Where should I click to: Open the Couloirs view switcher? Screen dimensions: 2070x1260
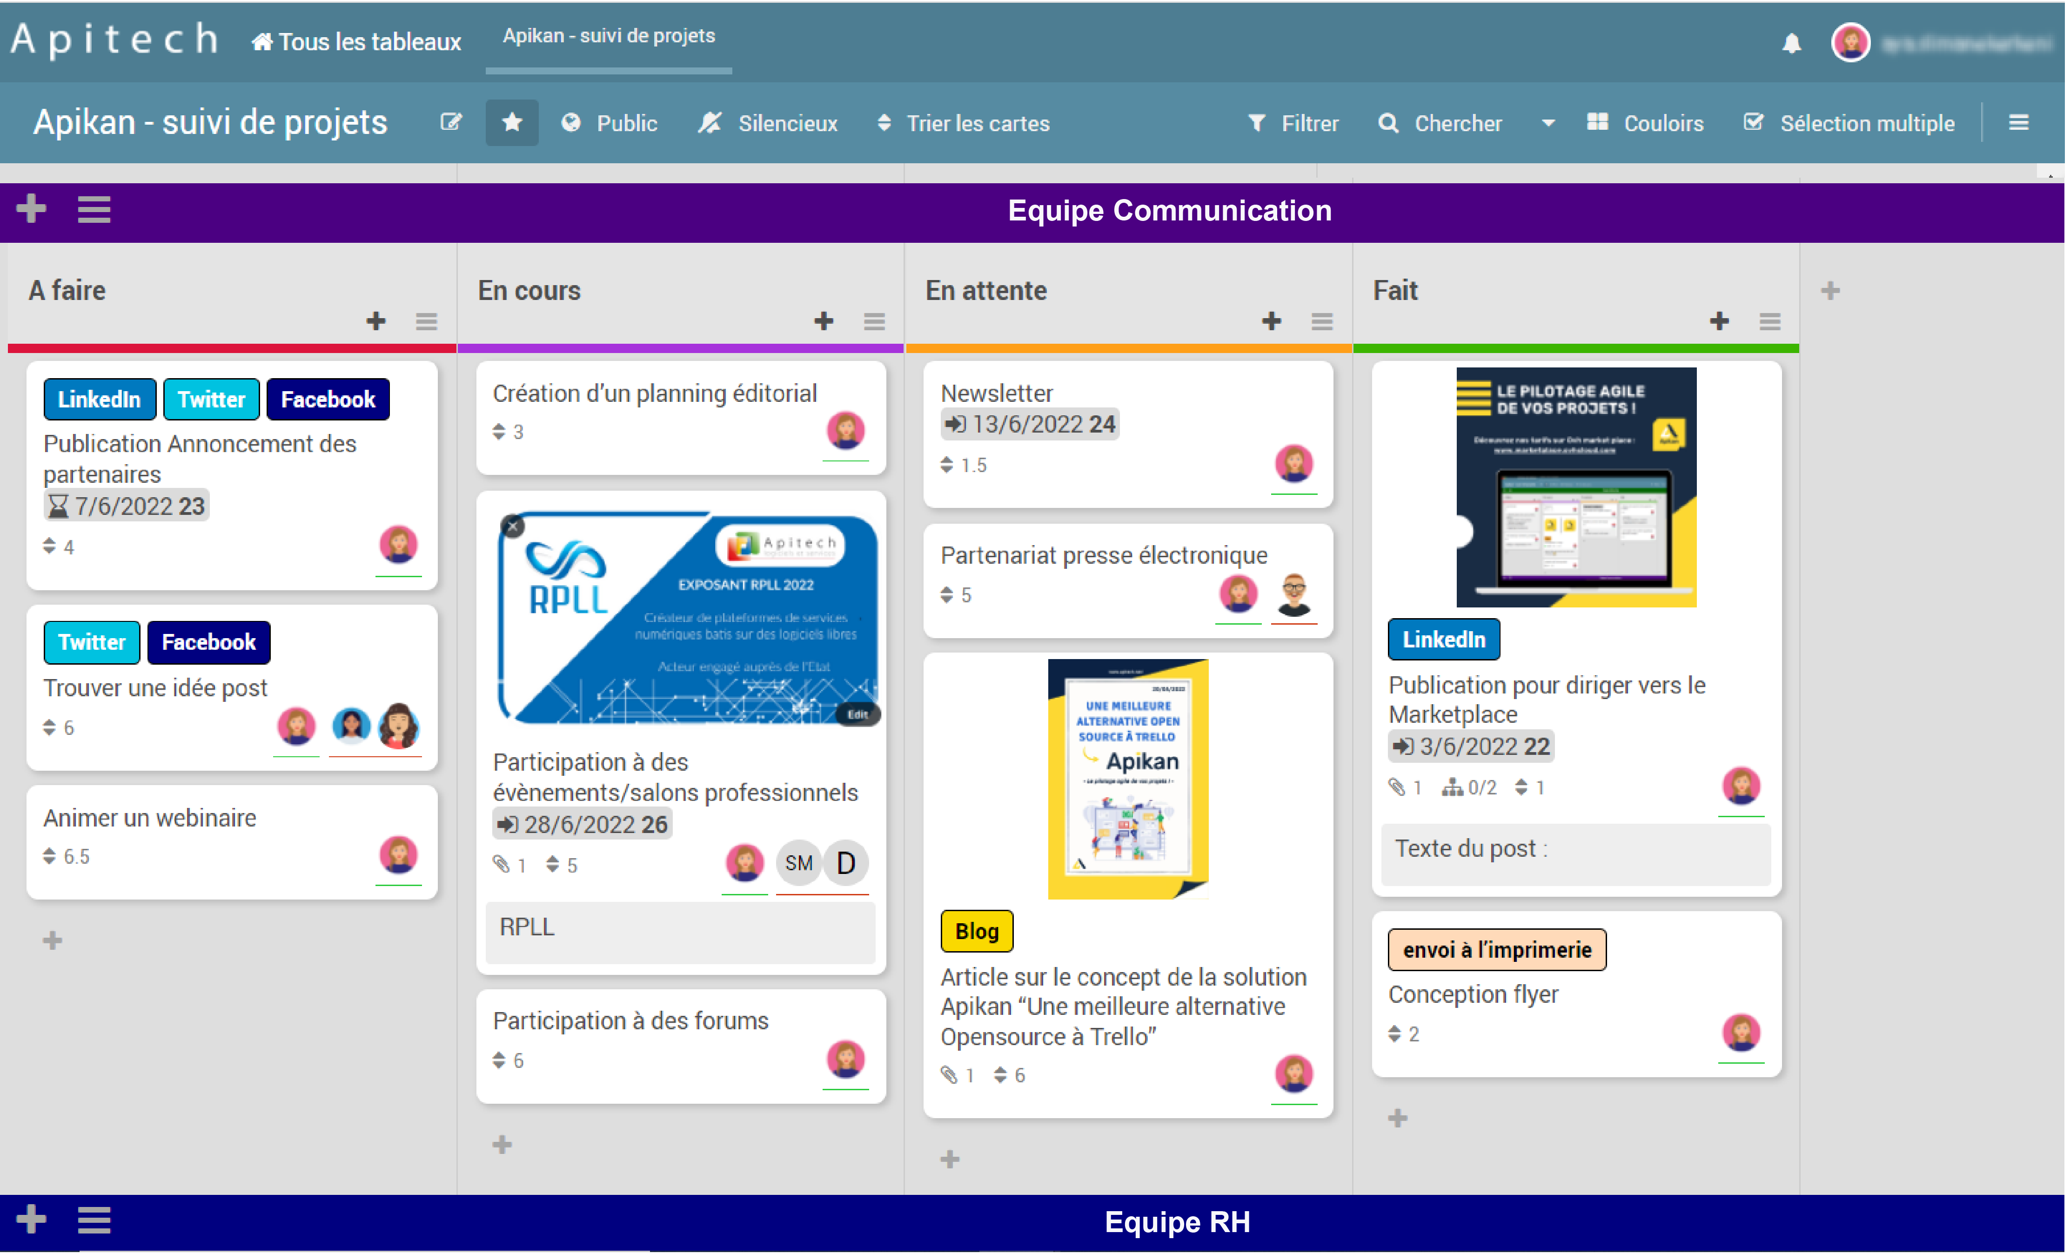pyautogui.click(x=1645, y=123)
